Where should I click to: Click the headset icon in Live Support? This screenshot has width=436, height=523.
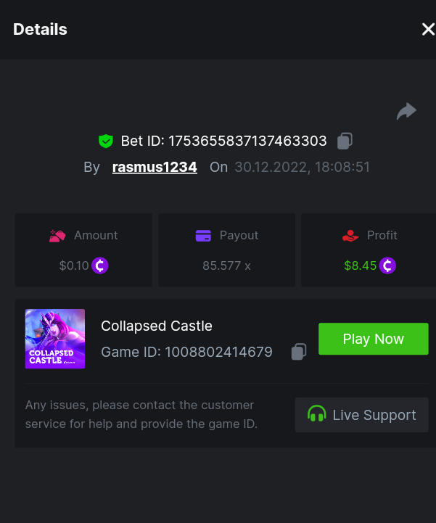click(x=317, y=415)
